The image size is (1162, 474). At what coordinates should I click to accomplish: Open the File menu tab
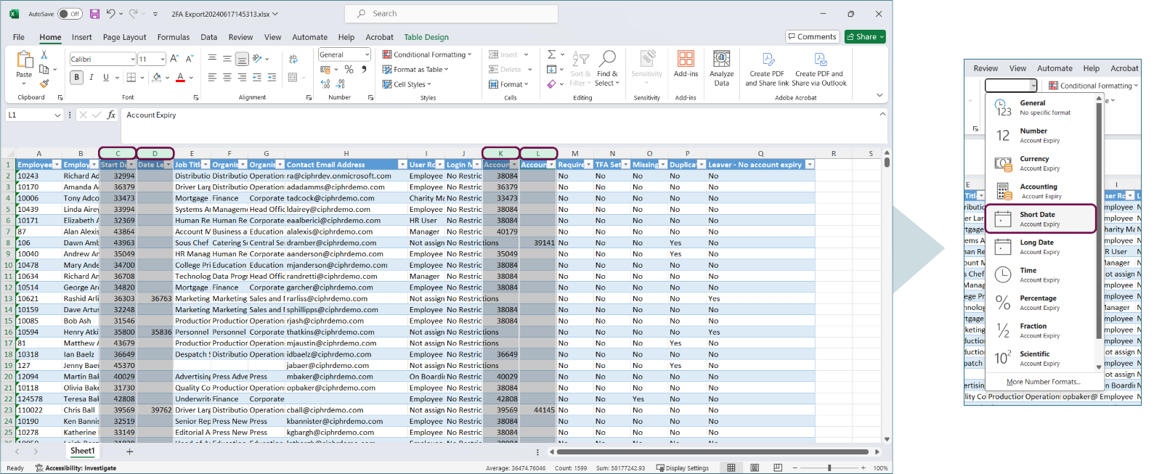(x=19, y=37)
